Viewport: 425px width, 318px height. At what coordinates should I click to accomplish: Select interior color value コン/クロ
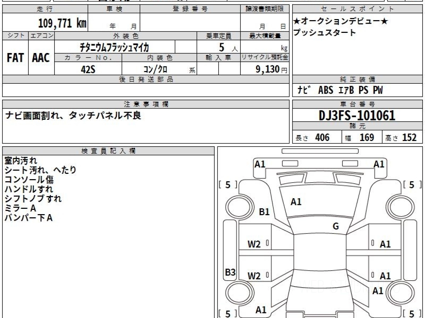click(155, 69)
